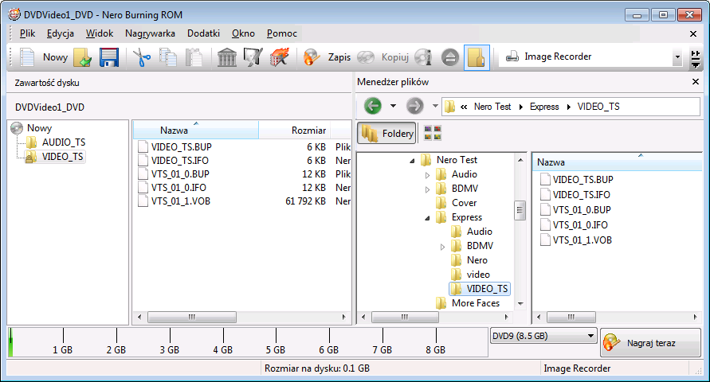The width and height of the screenshot is (710, 382).
Task: Open the Nagrywarka menu
Action: click(x=150, y=33)
